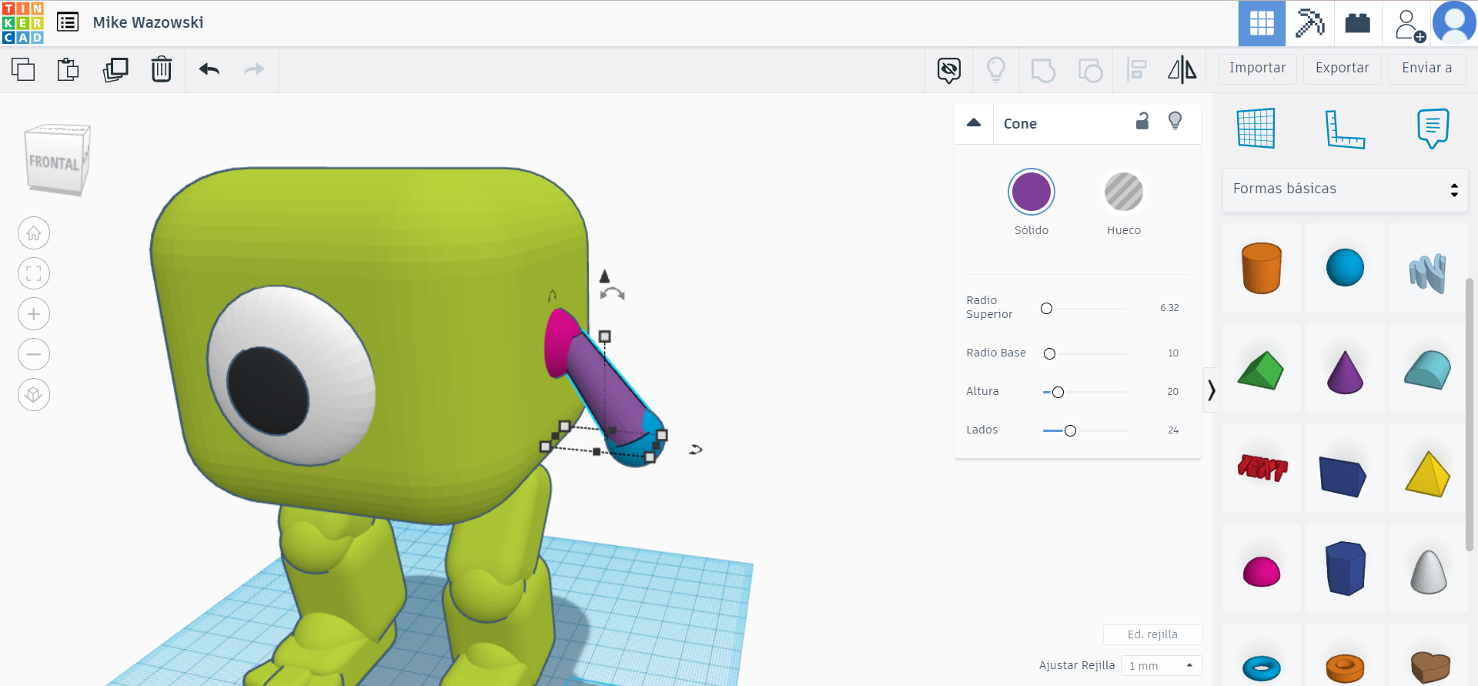The image size is (1478, 686).
Task: Pick the yellow pyramid shape
Action: click(x=1428, y=474)
